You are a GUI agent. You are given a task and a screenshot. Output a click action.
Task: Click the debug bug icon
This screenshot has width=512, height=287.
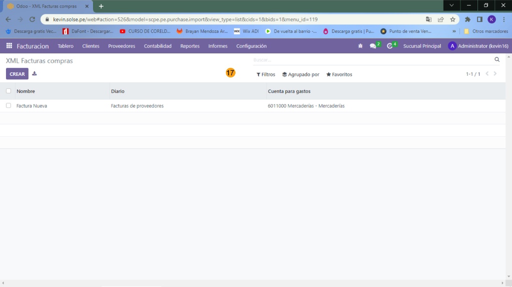(x=360, y=46)
